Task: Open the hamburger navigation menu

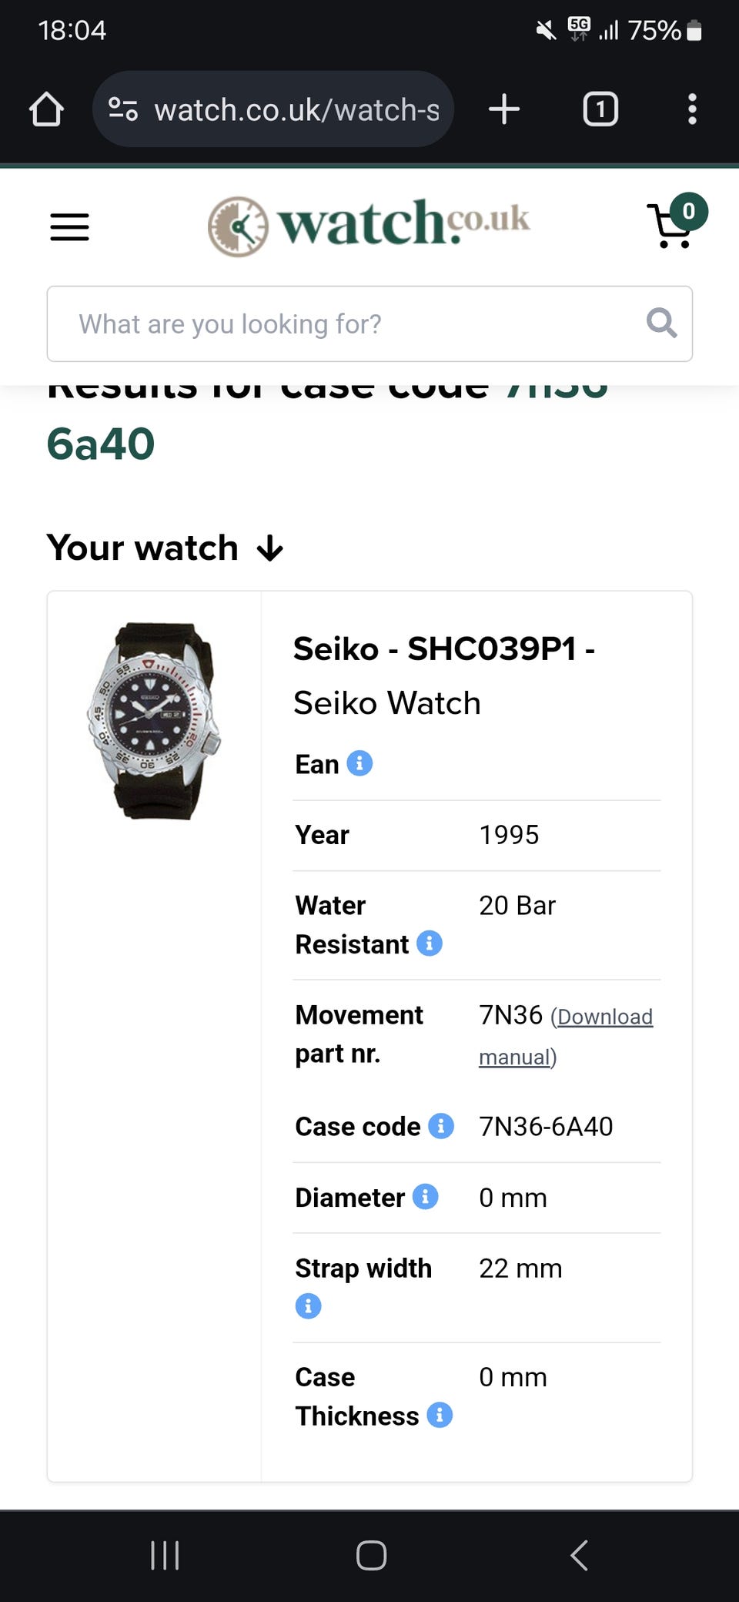Action: coord(69,227)
